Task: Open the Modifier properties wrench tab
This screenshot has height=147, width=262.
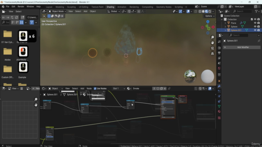Action: pyautogui.click(x=219, y=86)
